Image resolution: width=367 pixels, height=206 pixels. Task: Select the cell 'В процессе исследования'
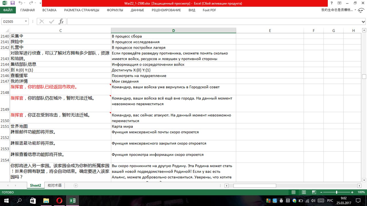click(173, 42)
